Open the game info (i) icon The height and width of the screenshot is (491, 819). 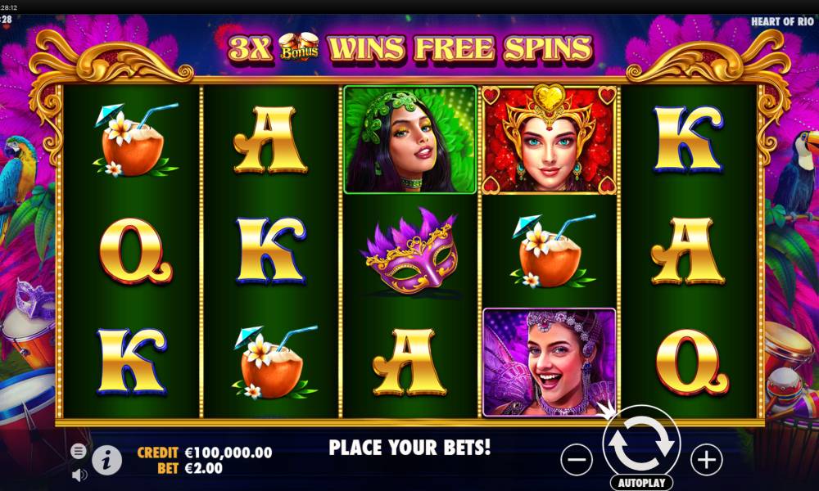[107, 460]
